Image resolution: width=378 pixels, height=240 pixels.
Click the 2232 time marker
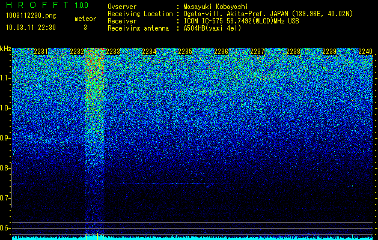pos(77,52)
